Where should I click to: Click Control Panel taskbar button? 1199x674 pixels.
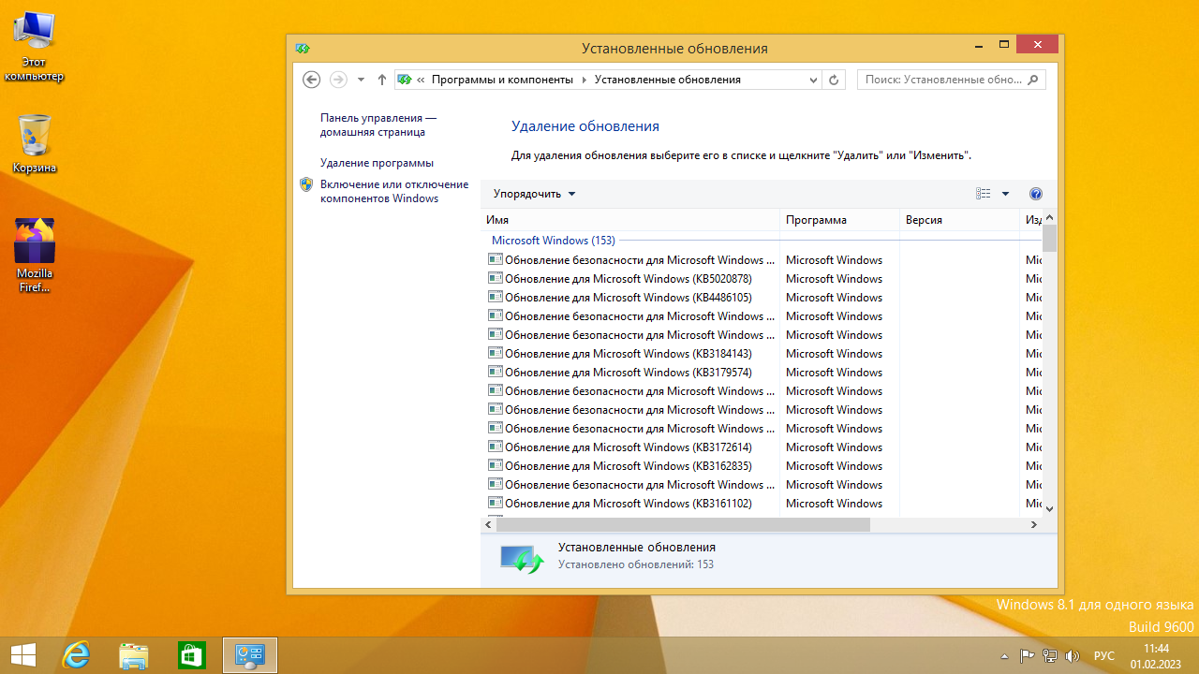pyautogui.click(x=250, y=655)
